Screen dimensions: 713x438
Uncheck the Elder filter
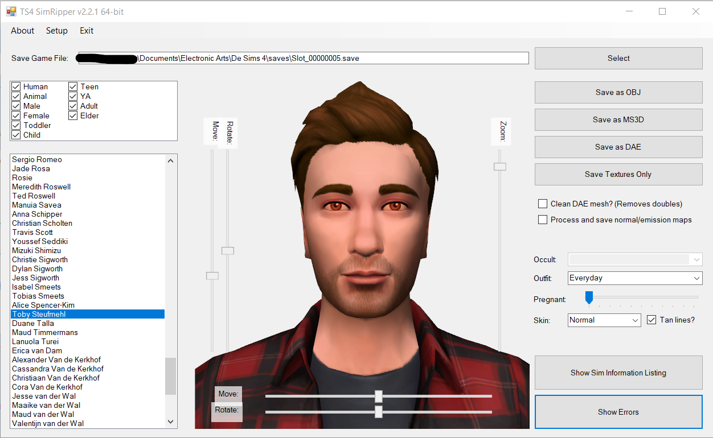73,115
